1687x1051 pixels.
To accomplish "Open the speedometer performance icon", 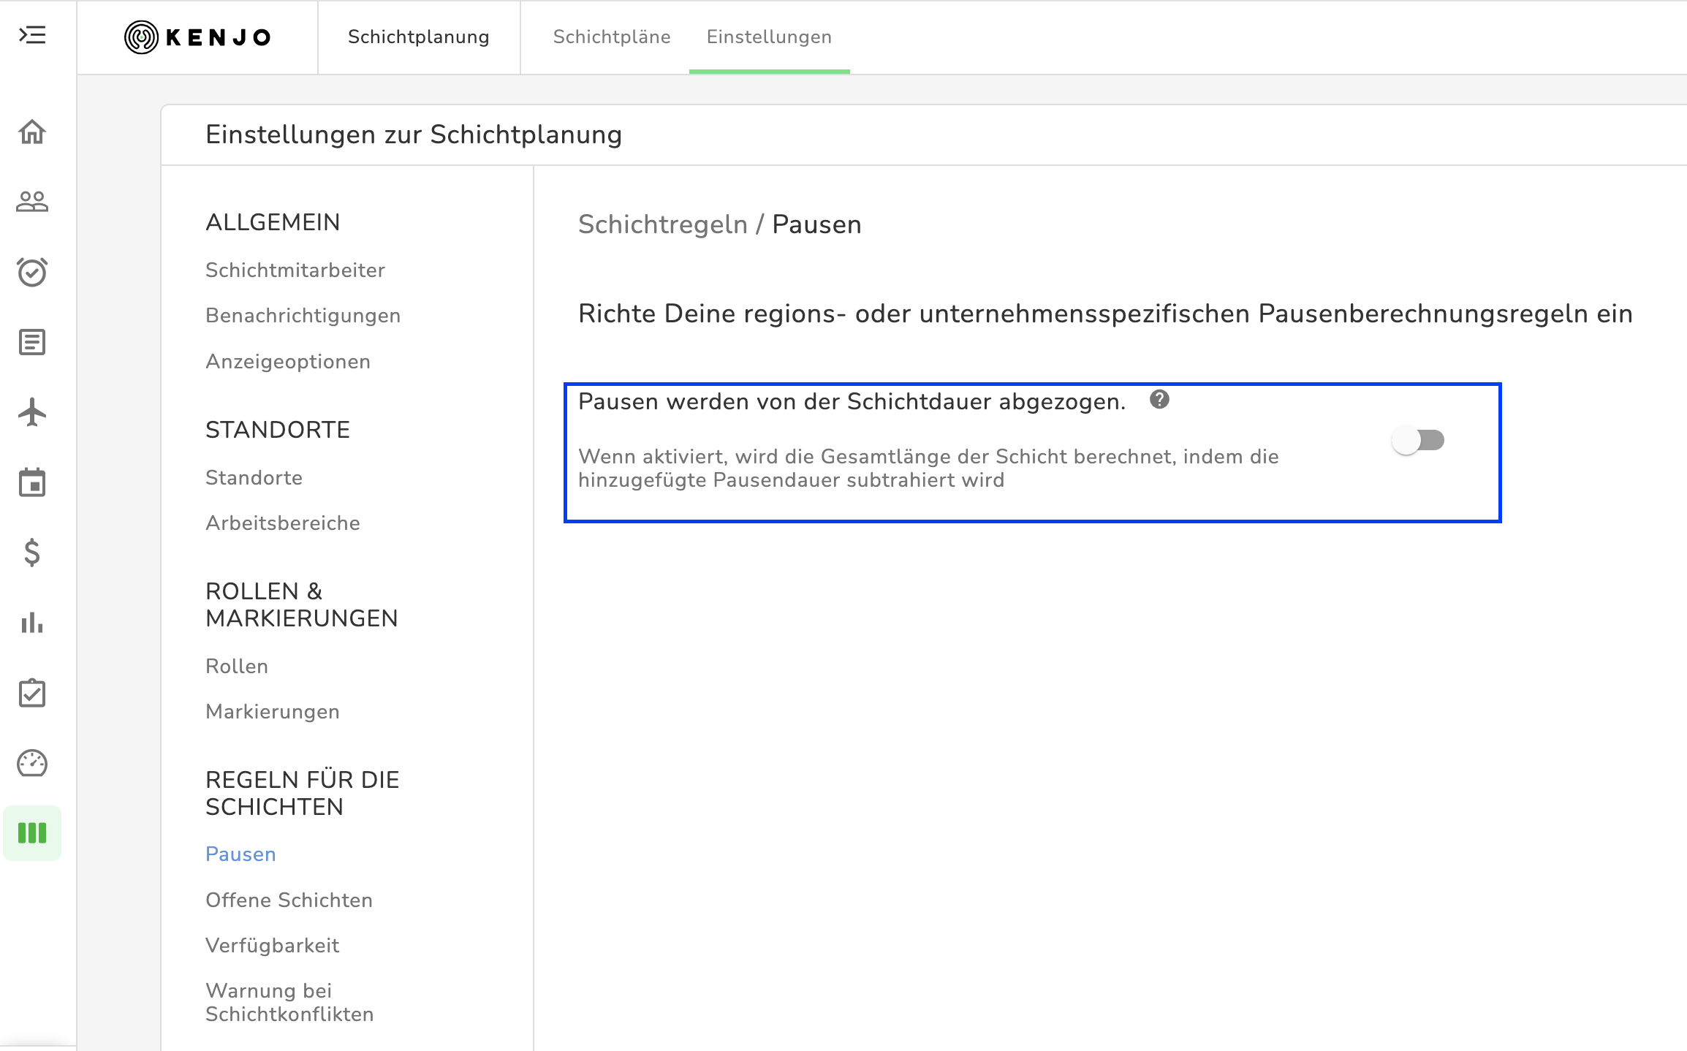I will [32, 763].
